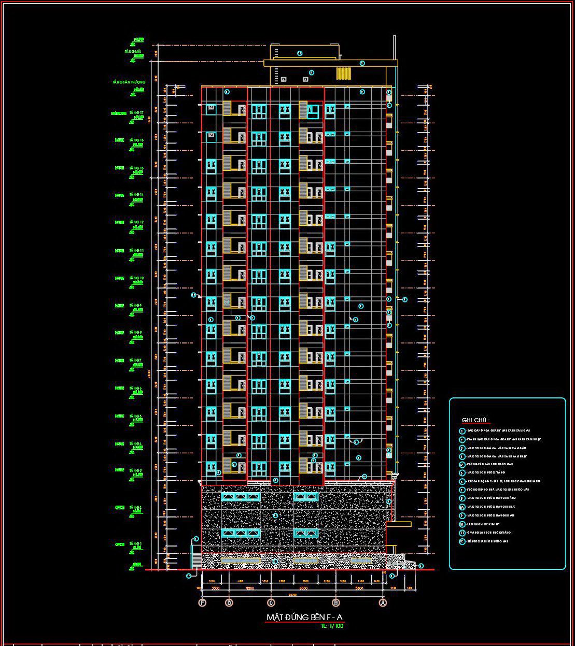Select grid axis bubble F at the bottom

203,602
